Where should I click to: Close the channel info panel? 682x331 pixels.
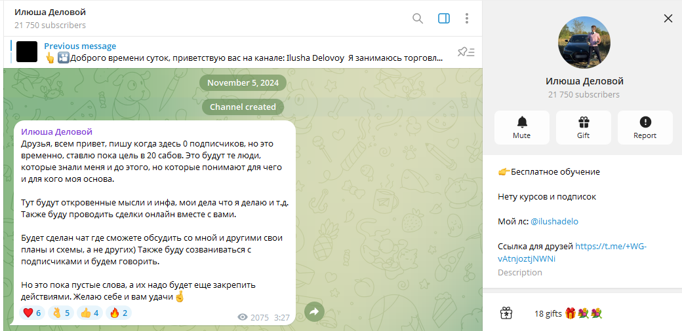click(668, 18)
